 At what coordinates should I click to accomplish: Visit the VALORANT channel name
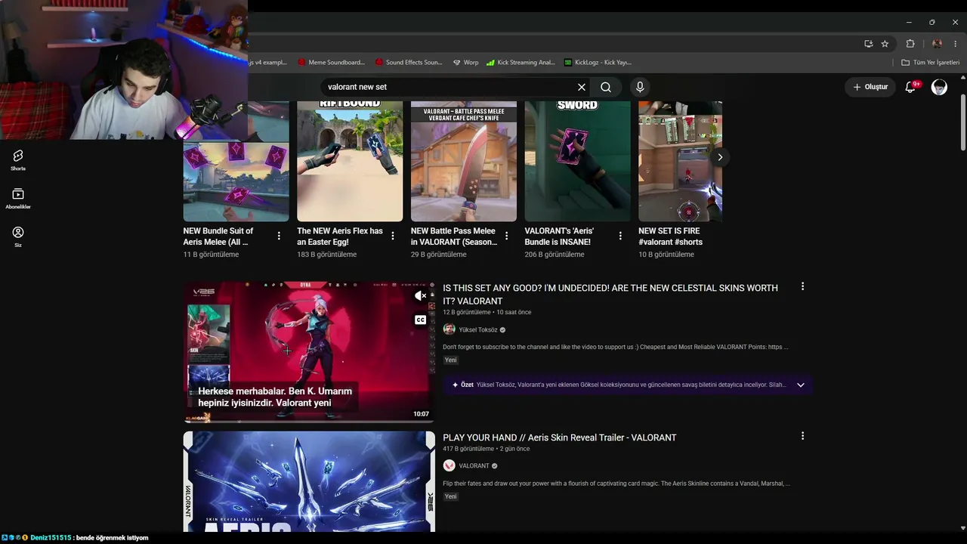(474, 465)
